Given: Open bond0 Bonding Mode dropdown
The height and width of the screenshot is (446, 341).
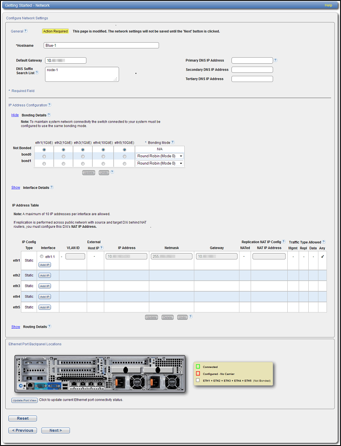Looking at the screenshot, I should [159, 156].
